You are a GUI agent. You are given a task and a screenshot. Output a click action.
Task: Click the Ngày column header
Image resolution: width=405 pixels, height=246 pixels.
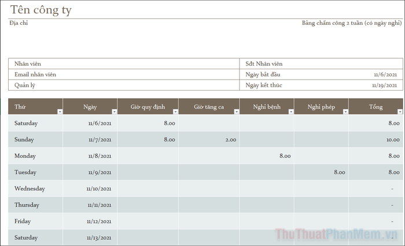90,106
